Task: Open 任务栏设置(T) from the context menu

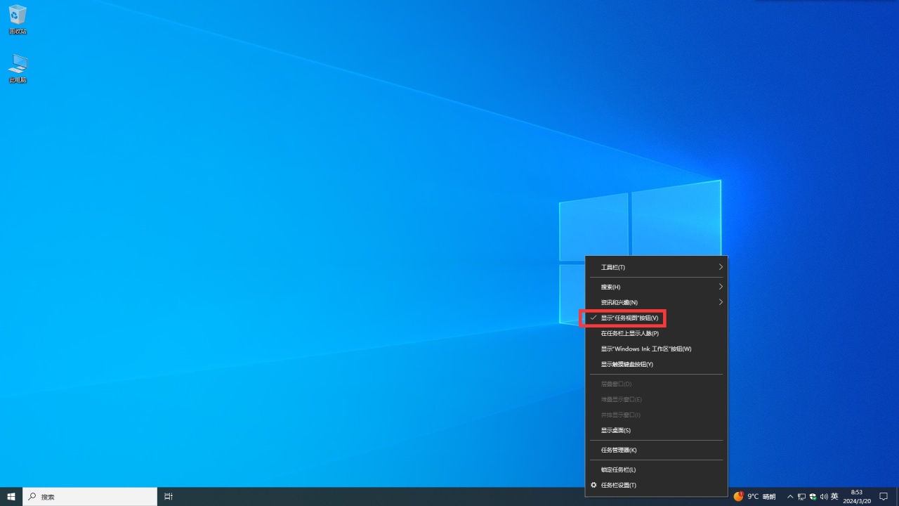Action: click(x=657, y=485)
